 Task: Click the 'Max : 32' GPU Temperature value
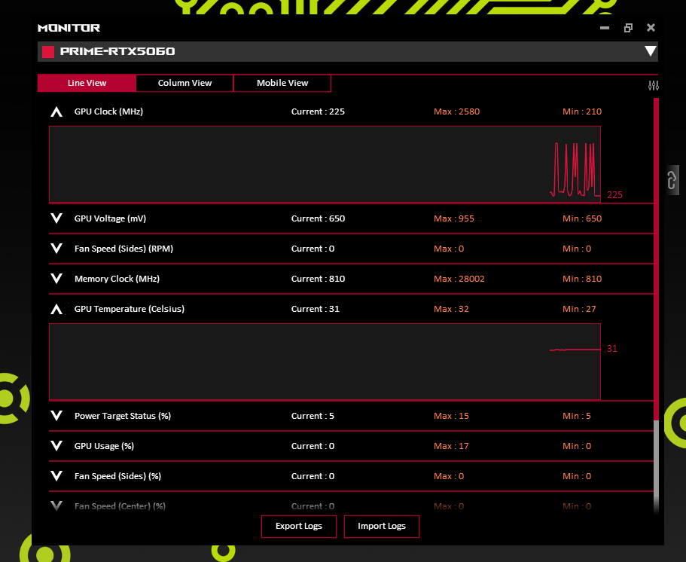pos(451,309)
